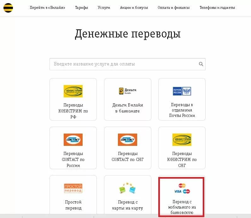Open Переводы ЮНИСТРИМ по РФ link
Image resolution: width=251 pixels, height=218 pixels.
(73, 111)
